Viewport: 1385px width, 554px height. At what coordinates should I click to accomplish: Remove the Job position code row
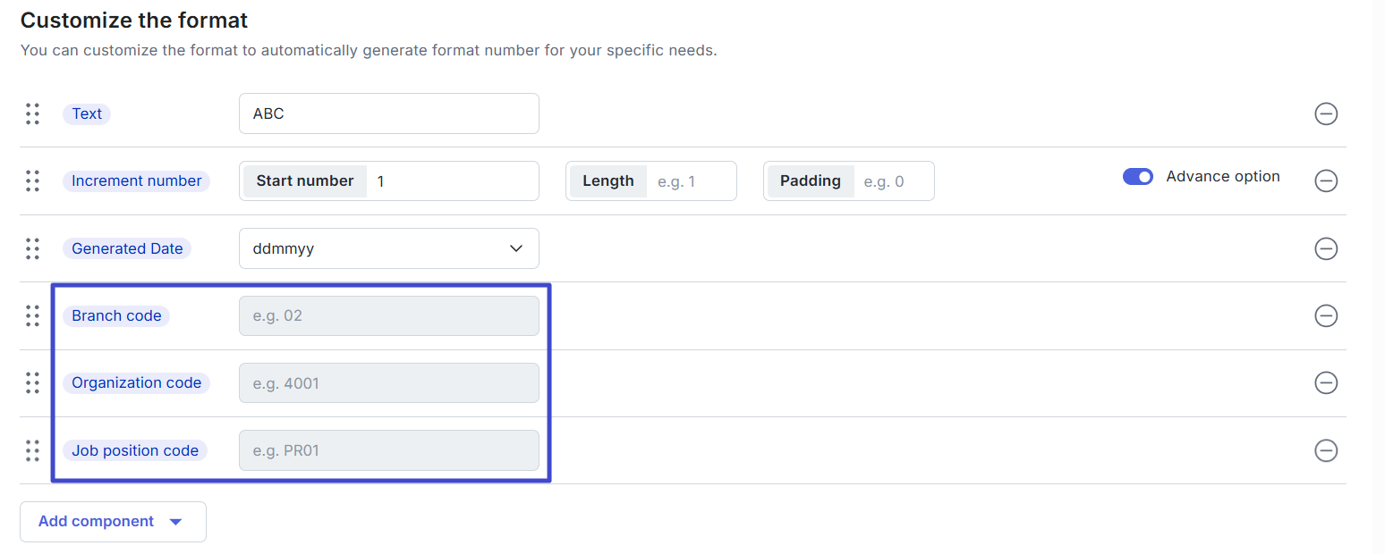(1326, 450)
